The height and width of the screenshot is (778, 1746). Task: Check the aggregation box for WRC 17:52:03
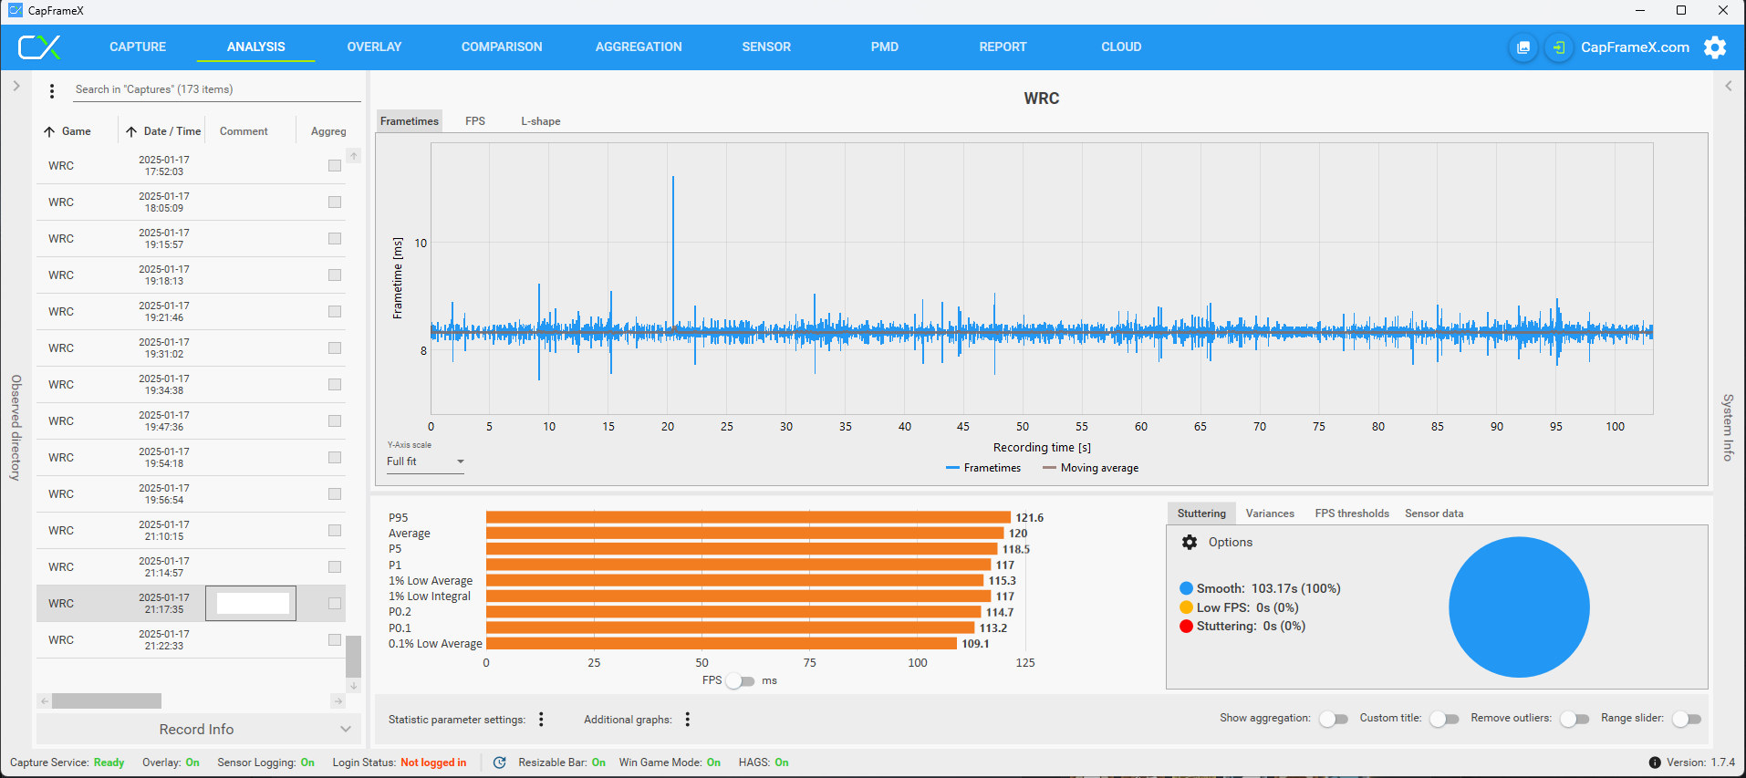[x=335, y=166]
